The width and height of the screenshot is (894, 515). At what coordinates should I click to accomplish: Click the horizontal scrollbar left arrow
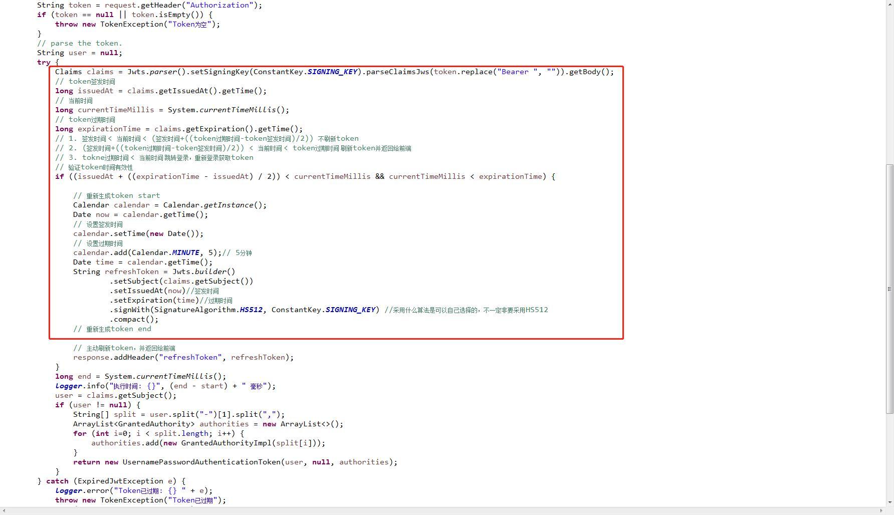[x=4, y=511]
